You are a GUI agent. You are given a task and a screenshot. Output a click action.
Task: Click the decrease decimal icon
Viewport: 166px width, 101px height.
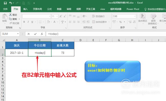134,22
